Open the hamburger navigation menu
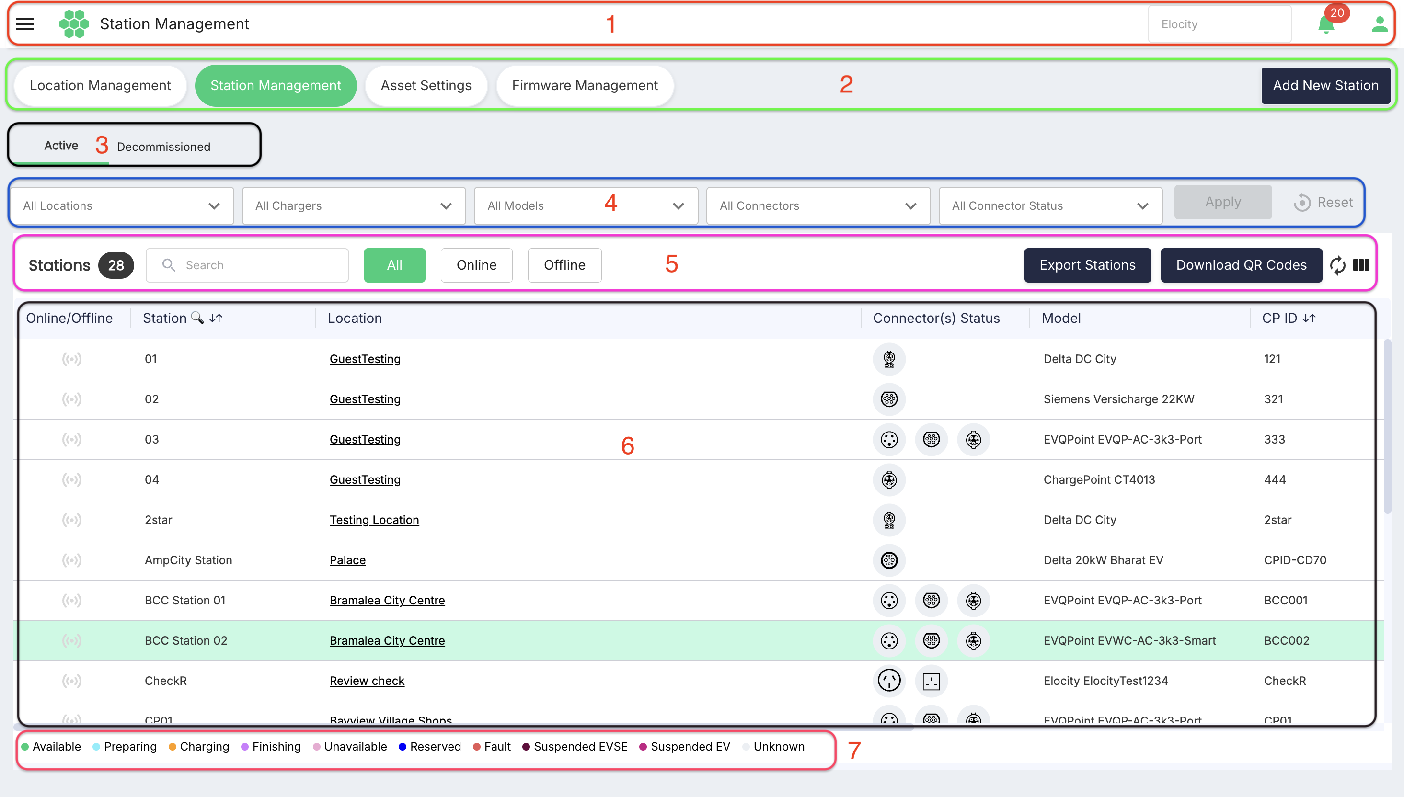The height and width of the screenshot is (797, 1404). pyautogui.click(x=24, y=24)
